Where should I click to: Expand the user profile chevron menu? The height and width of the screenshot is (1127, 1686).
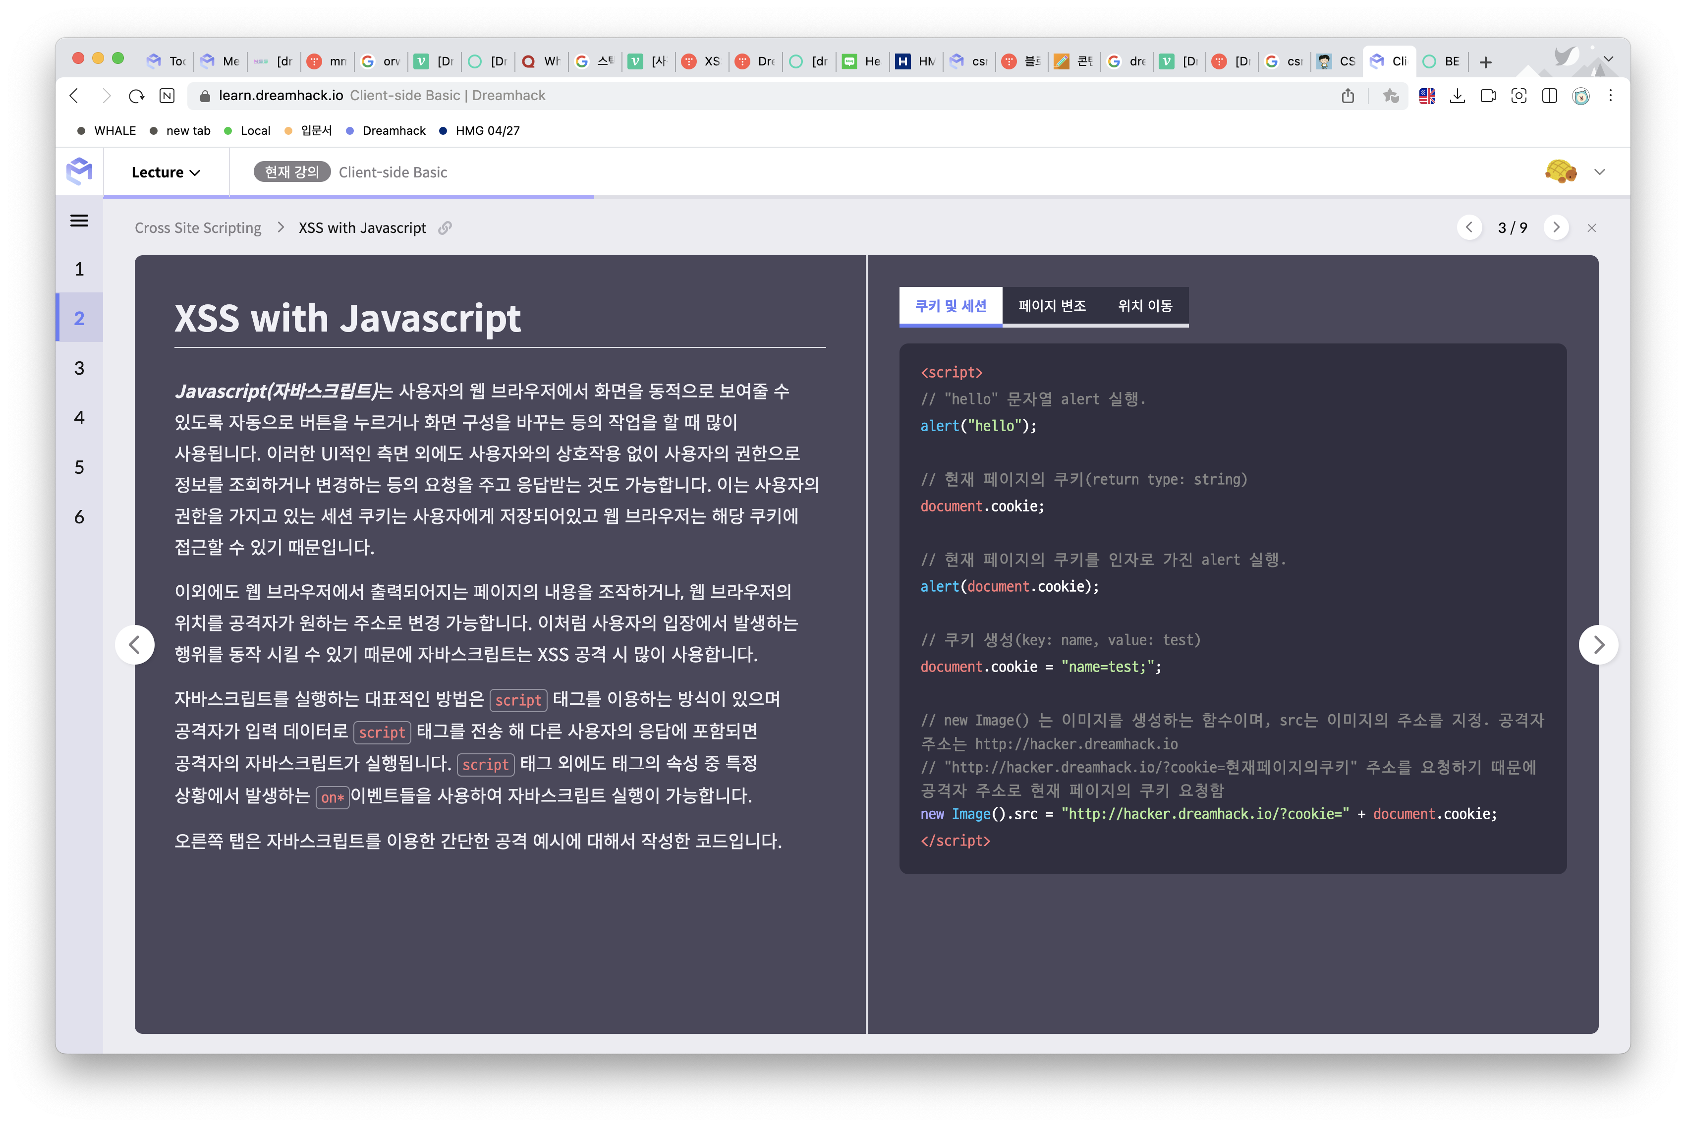click(1600, 172)
